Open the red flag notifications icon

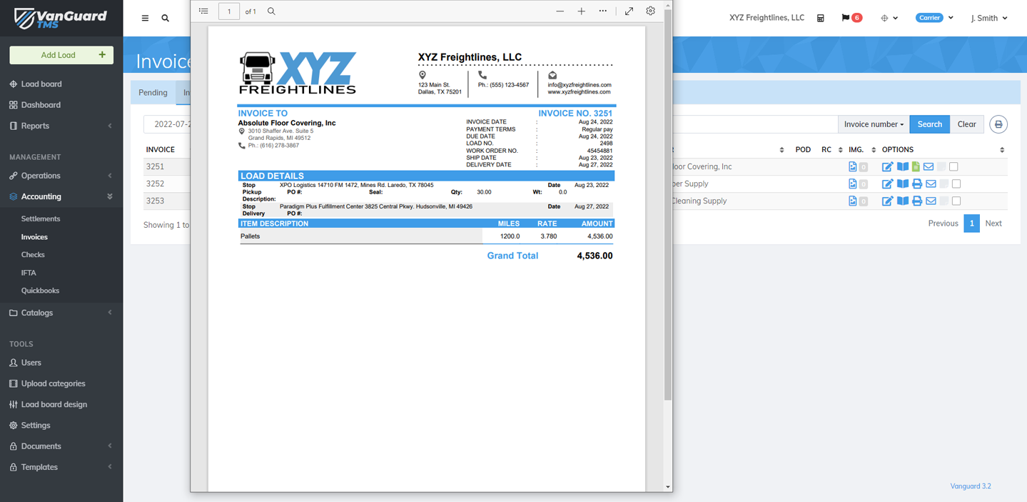pyautogui.click(x=851, y=18)
